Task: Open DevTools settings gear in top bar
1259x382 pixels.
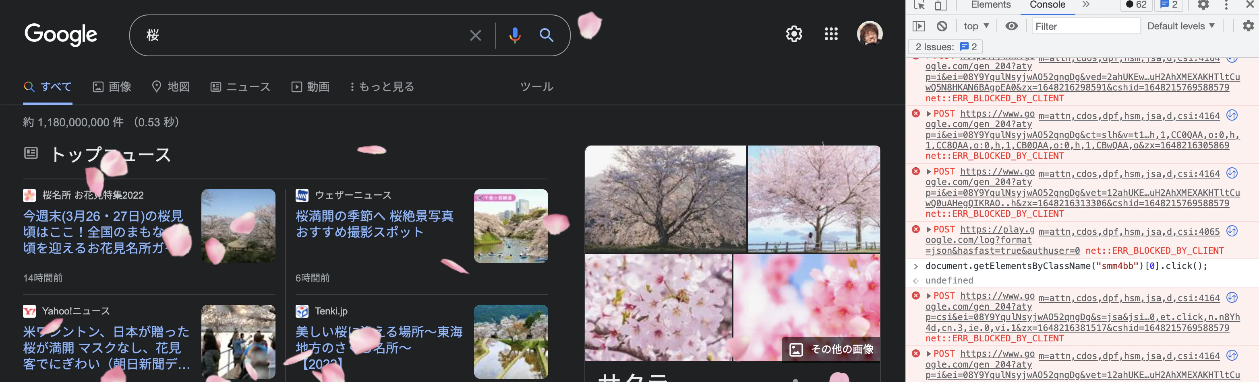Action: pyautogui.click(x=1203, y=5)
